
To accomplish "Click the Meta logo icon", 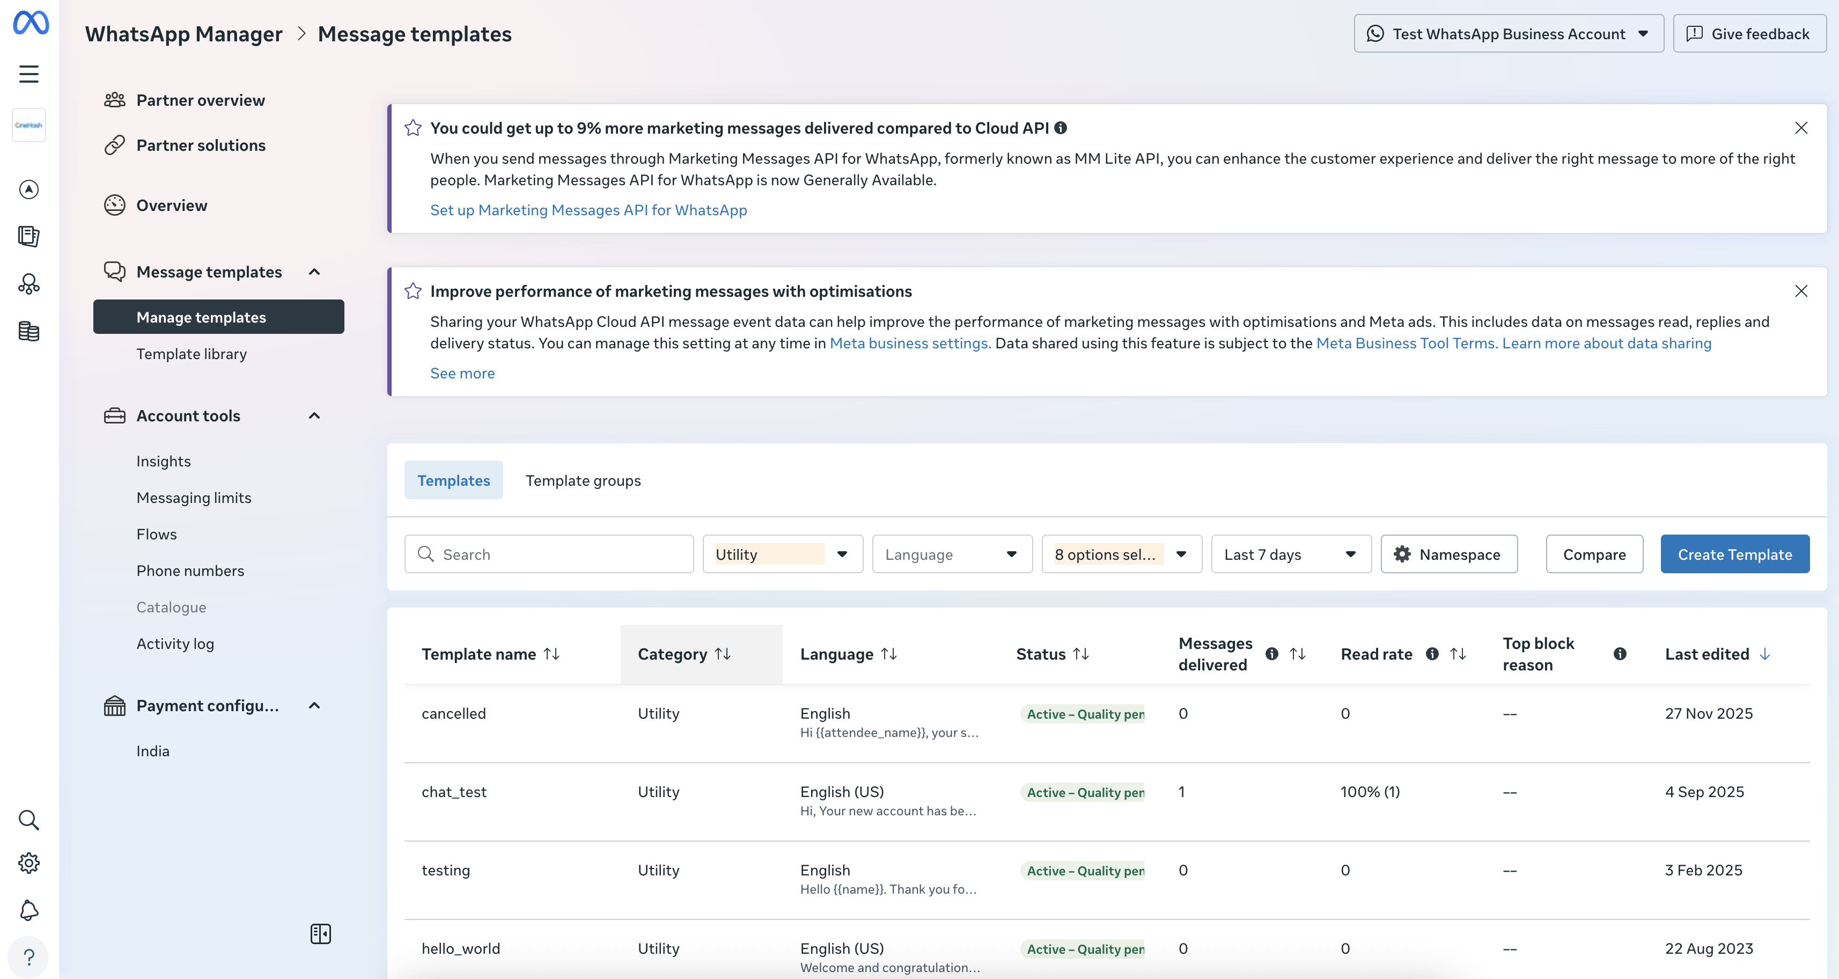I will tap(31, 23).
